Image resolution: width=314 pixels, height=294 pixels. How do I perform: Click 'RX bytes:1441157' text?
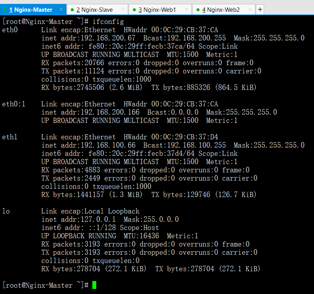(73, 195)
